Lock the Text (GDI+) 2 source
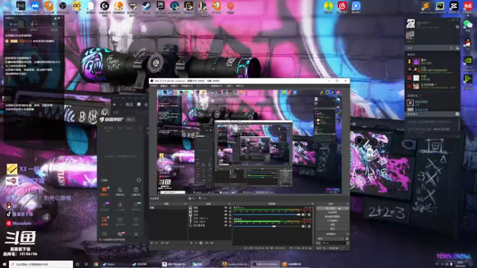 point(230,218)
